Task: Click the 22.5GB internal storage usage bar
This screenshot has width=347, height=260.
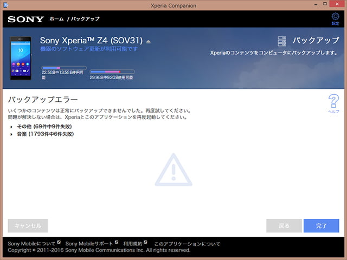Action: pos(63,68)
